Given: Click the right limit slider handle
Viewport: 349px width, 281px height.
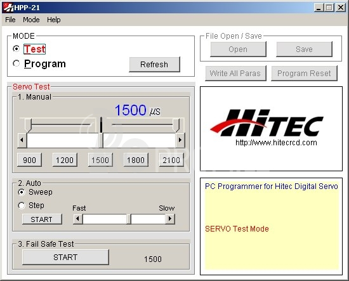Looking at the screenshot, I should pyautogui.click(x=176, y=125).
